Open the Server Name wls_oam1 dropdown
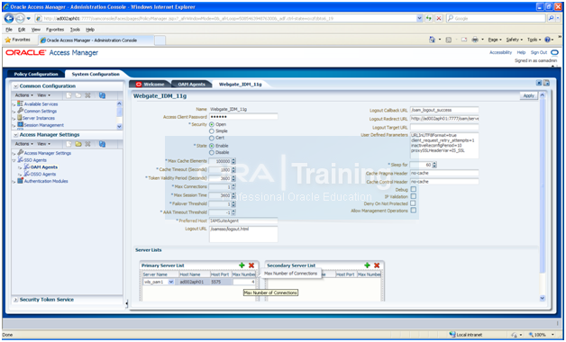 (x=171, y=282)
